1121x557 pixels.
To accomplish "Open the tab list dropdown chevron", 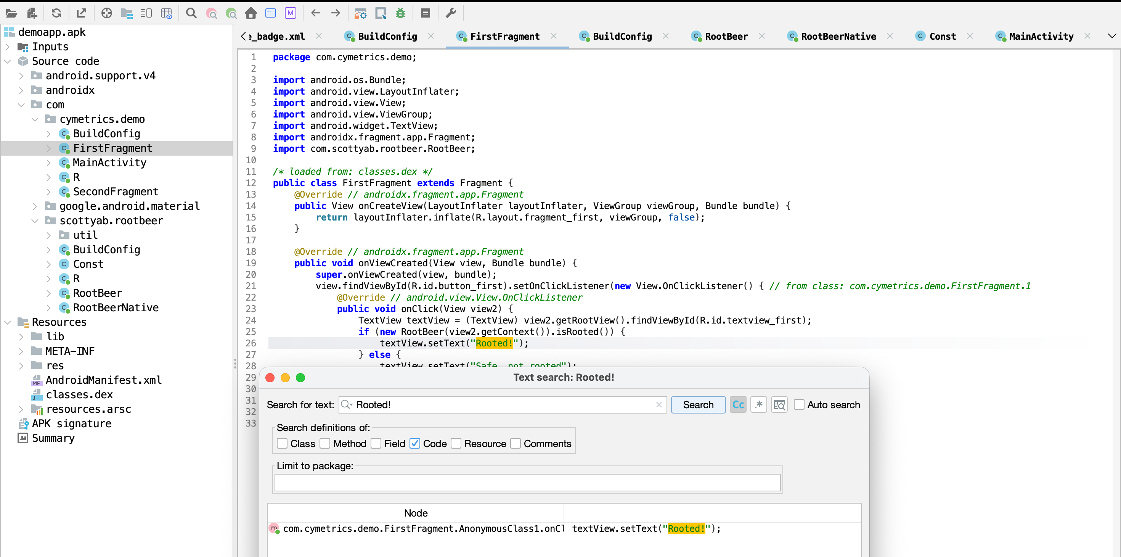I will 1112,36.
